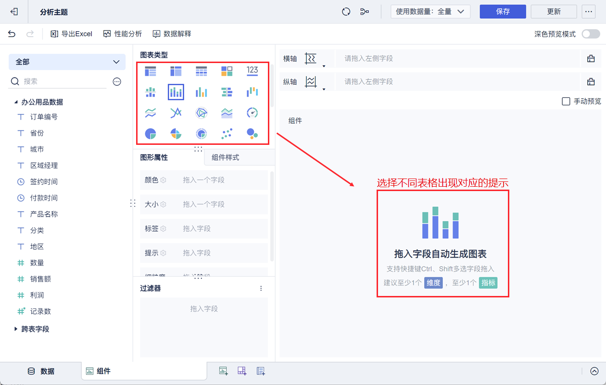Click the 纵轴 field drop area
Viewport: 606px width, 385px height.
click(458, 82)
